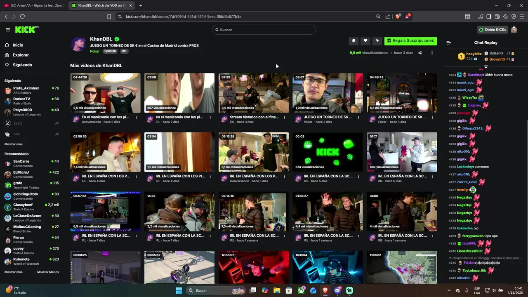Image resolution: width=528 pixels, height=297 pixels.
Task: Open the VOD three-dot options menu
Action: pos(432,53)
